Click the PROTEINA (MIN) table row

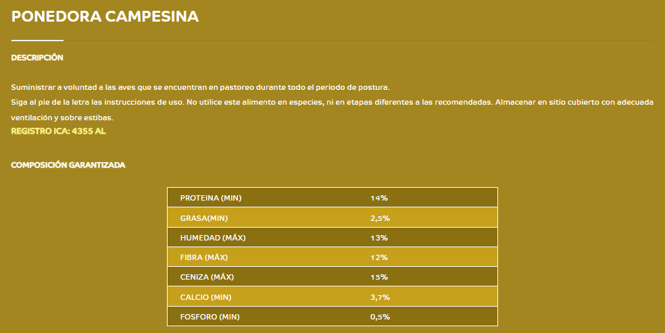(x=332, y=197)
